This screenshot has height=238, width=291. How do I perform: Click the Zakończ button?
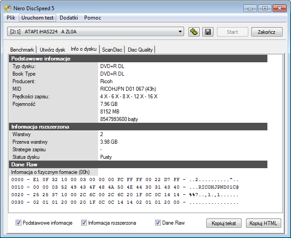(x=266, y=32)
